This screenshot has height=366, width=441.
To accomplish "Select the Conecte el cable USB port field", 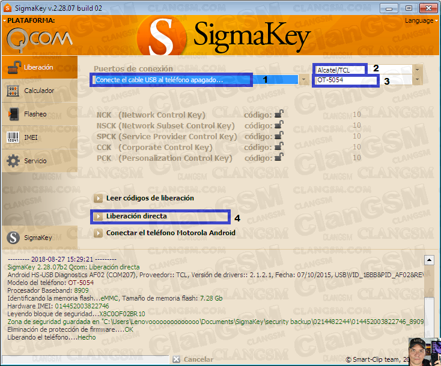I will (195, 80).
